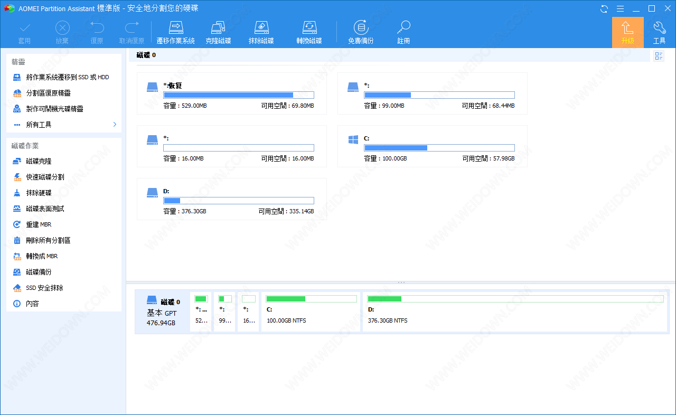Select C: 100.00GB NTFS block in disk map

[311, 312]
